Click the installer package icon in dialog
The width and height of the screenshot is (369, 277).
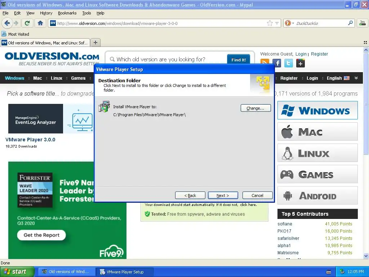[x=104, y=106]
